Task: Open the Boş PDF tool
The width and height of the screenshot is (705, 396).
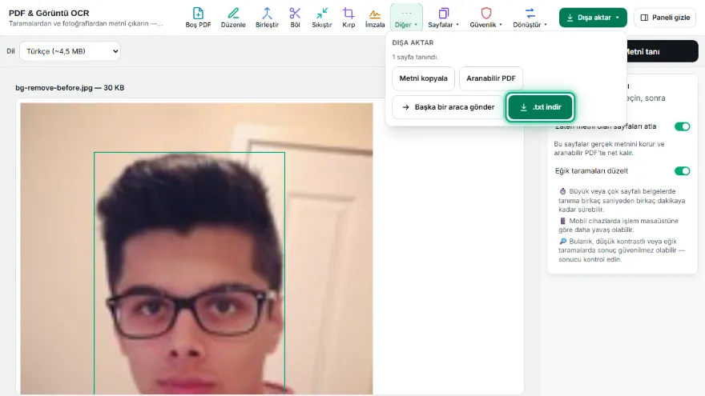Action: [198, 18]
